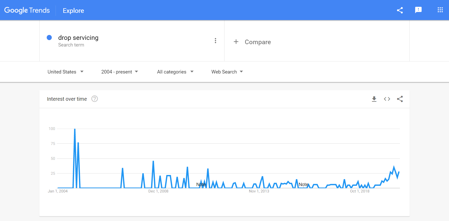The height and width of the screenshot is (221, 449).
Task: Click the plus icon to add comparison
Action: (x=236, y=42)
